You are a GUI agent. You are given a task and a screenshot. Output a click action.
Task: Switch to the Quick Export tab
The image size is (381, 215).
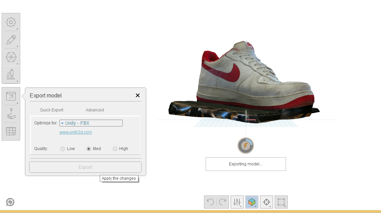[x=52, y=110]
